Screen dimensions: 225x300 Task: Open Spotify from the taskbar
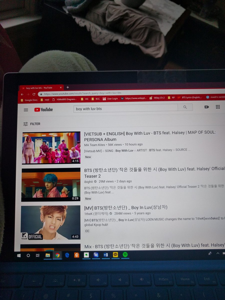pyautogui.click(x=125, y=254)
